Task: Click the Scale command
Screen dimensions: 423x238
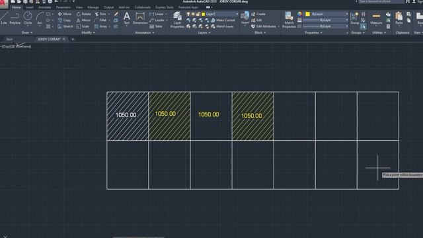Action: click(x=83, y=26)
